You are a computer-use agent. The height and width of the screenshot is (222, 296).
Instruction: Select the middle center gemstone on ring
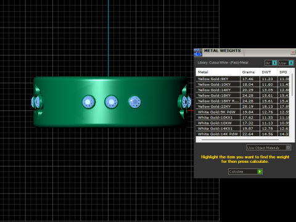point(111,102)
